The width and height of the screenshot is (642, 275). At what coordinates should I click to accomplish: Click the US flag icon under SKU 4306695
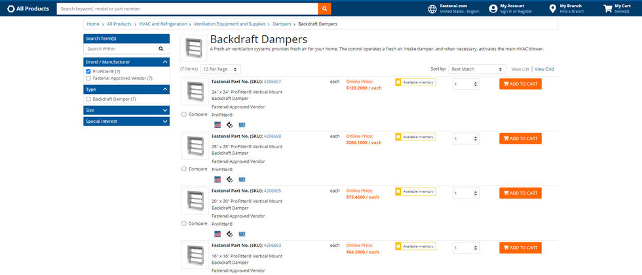coord(217,235)
